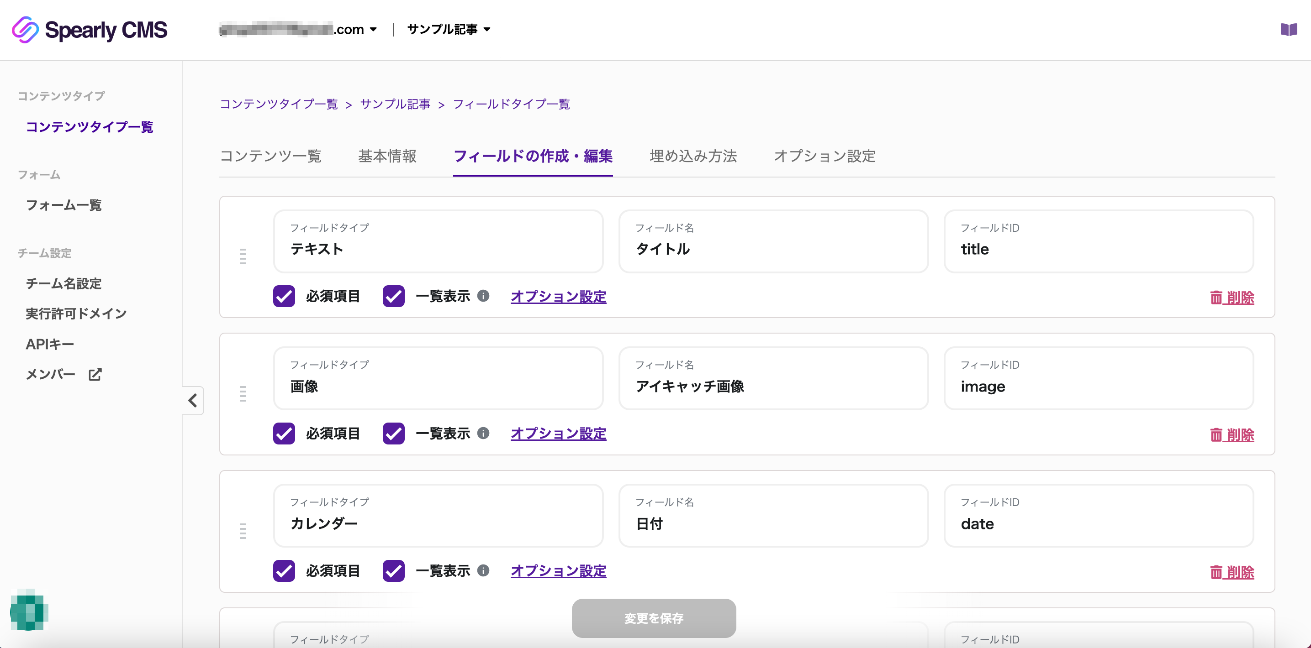Open APIキー in the sidebar
The image size is (1311, 648).
pos(50,344)
